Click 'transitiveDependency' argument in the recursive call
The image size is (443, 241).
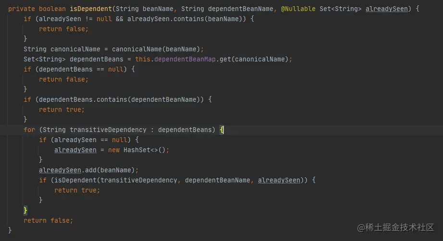click(138, 181)
